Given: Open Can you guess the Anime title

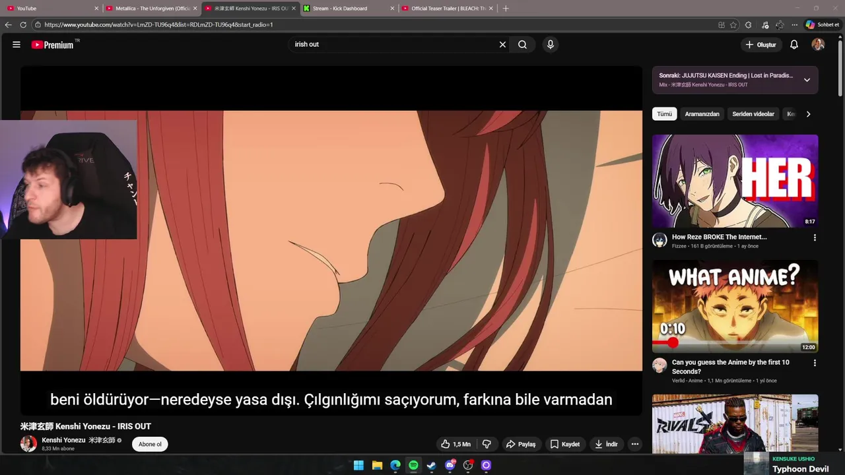Looking at the screenshot, I should coord(730,367).
